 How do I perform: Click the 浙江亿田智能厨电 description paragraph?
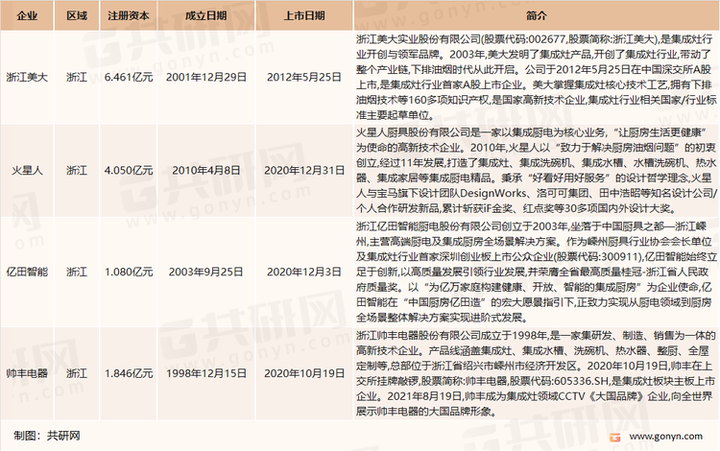pos(536,272)
